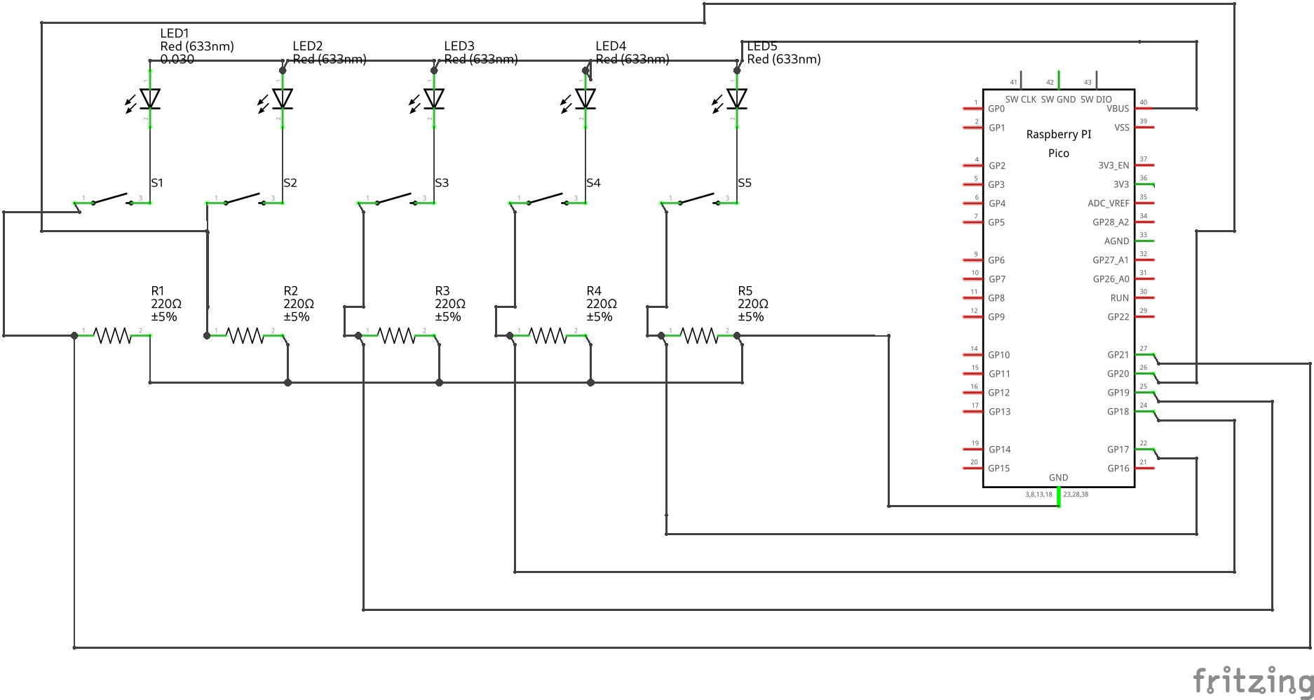The width and height of the screenshot is (1314, 700).
Task: Click the SW GND pin at top
Action: [x=1058, y=80]
